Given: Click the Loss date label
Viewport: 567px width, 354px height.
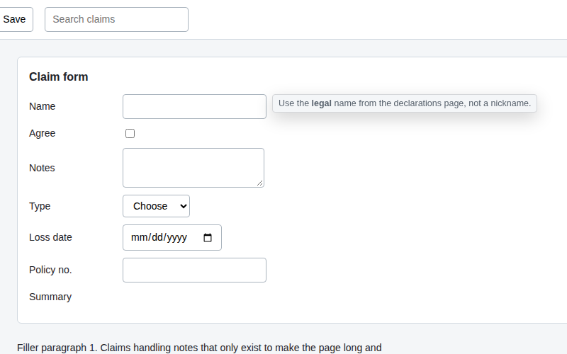Looking at the screenshot, I should 50,237.
